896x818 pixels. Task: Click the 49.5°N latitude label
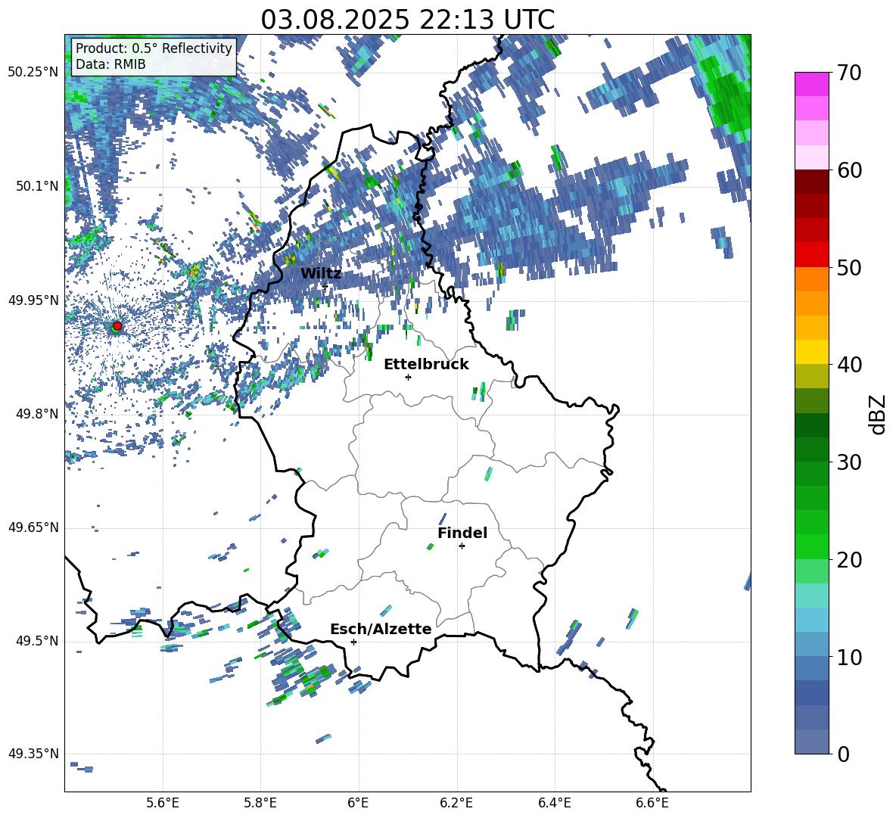36,641
